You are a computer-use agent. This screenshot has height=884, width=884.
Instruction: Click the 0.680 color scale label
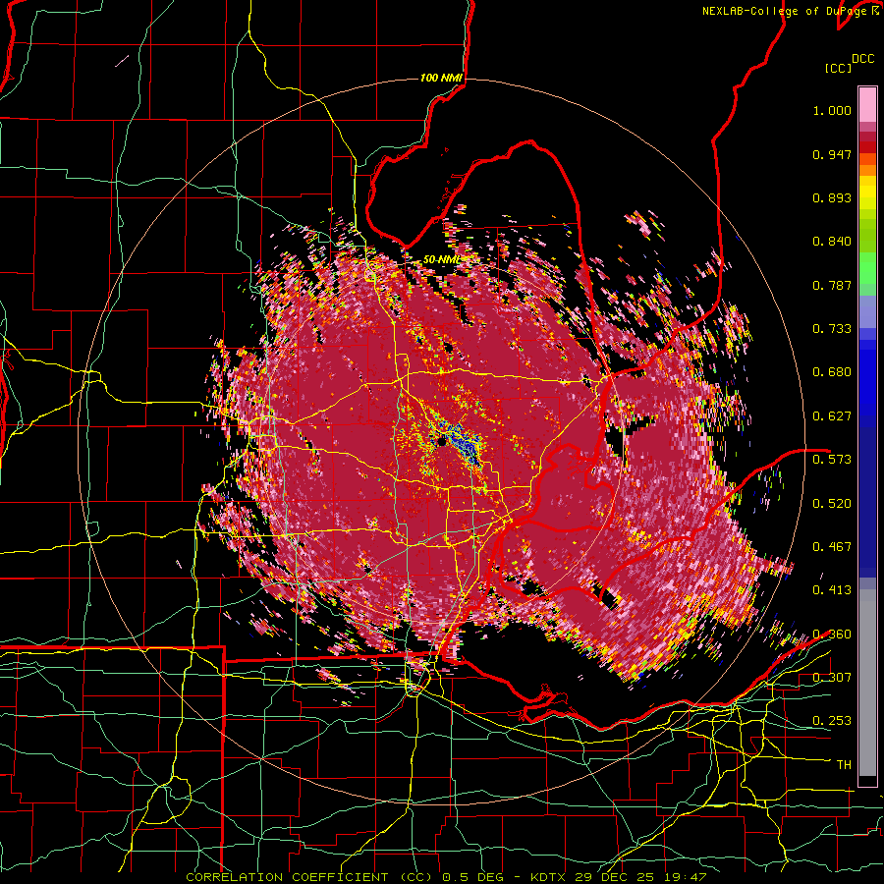pyautogui.click(x=832, y=372)
